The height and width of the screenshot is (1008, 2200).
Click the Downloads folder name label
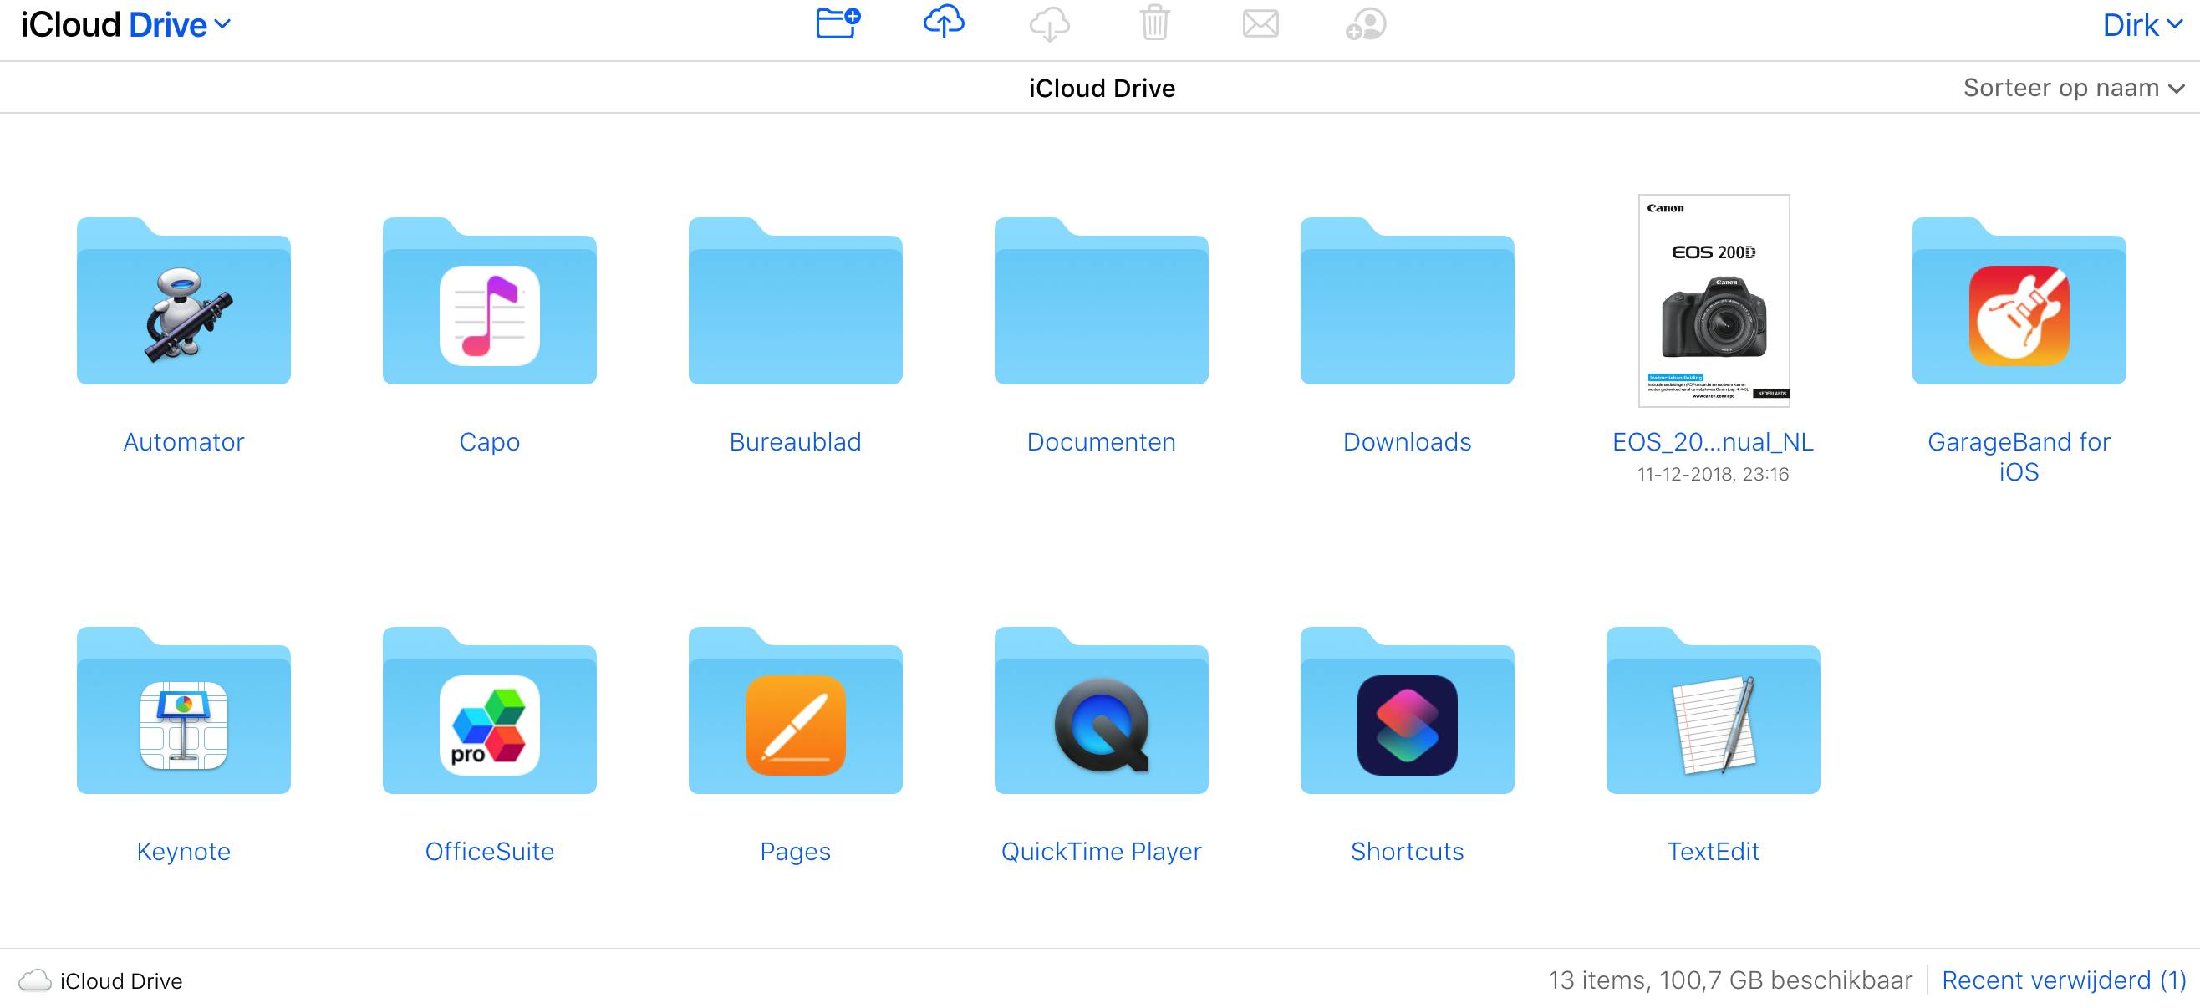1407,441
